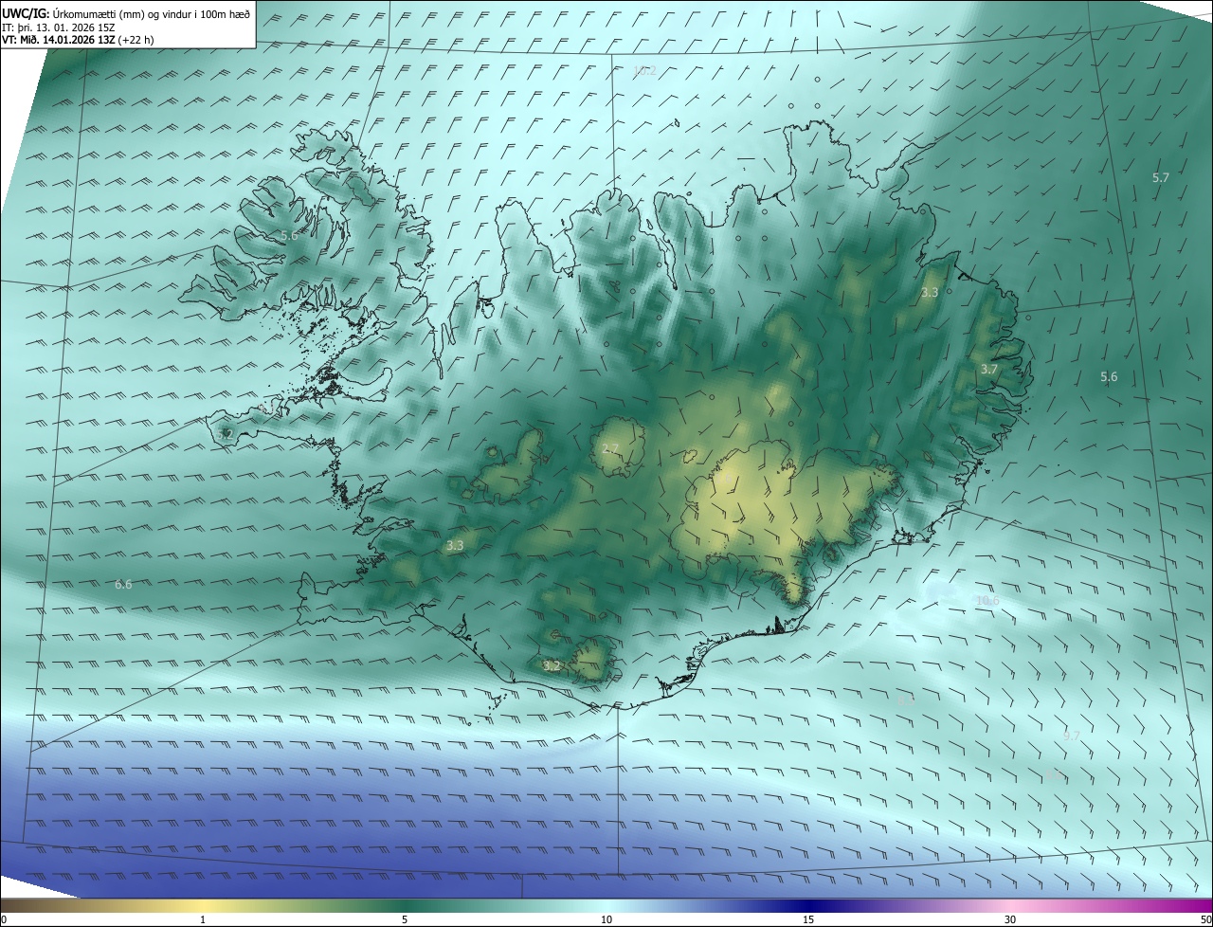This screenshot has height=927, width=1213.
Task: Click the '15' tick label on the colour scale
Action: coord(808,919)
